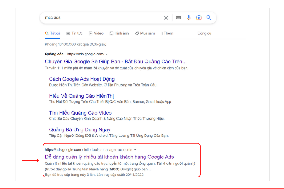This screenshot has height=189, width=284.
Task: Click the 'Được Hiển Thị Trên Các Website' description
Action: (x=103, y=85)
